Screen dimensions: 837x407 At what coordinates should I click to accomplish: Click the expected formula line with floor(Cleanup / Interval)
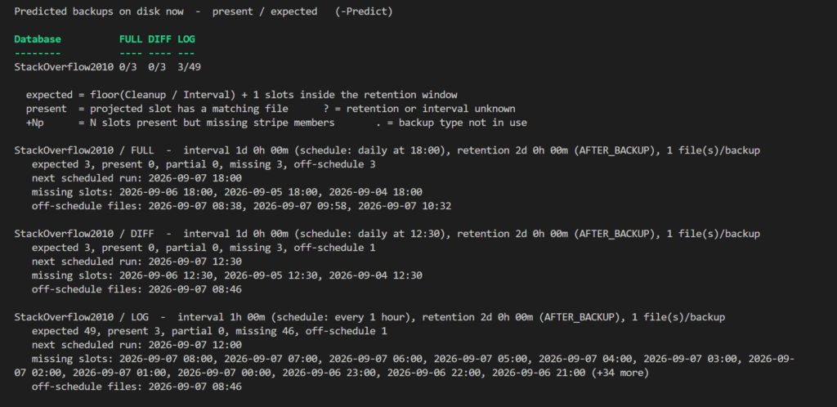point(242,95)
